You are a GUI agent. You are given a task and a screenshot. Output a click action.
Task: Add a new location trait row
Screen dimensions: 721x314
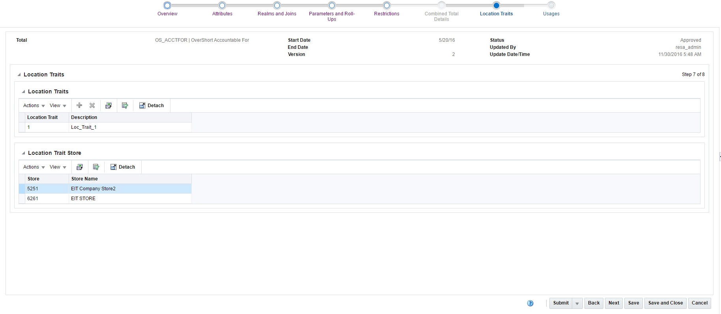tap(79, 106)
